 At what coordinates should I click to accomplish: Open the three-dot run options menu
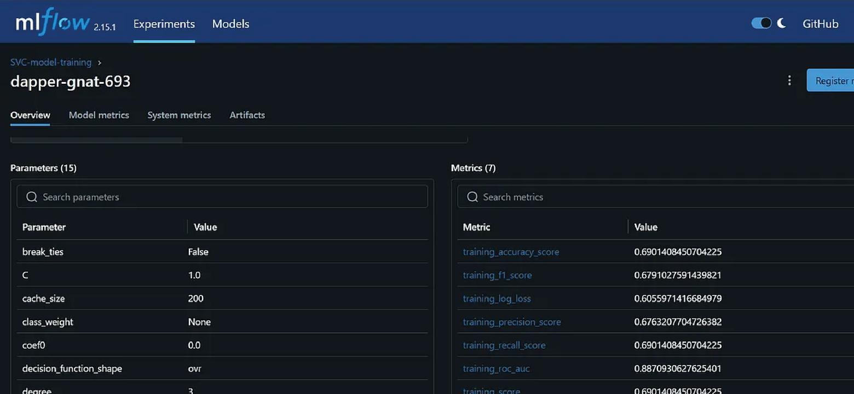(x=789, y=80)
